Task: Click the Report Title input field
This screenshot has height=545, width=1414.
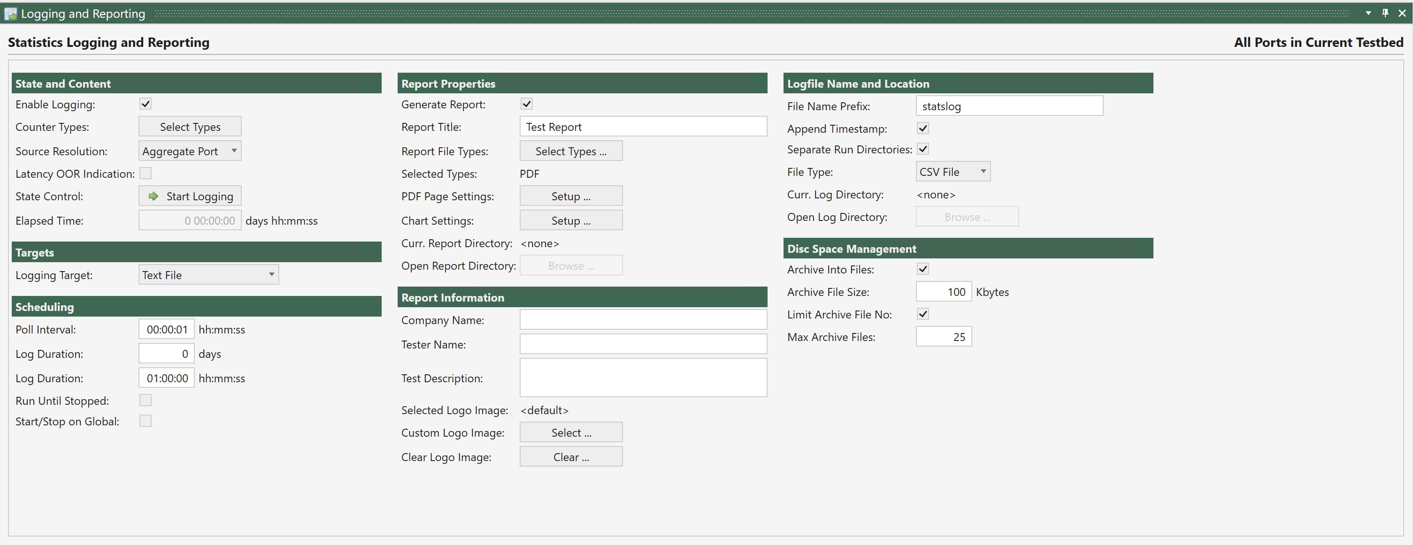Action: coord(643,126)
